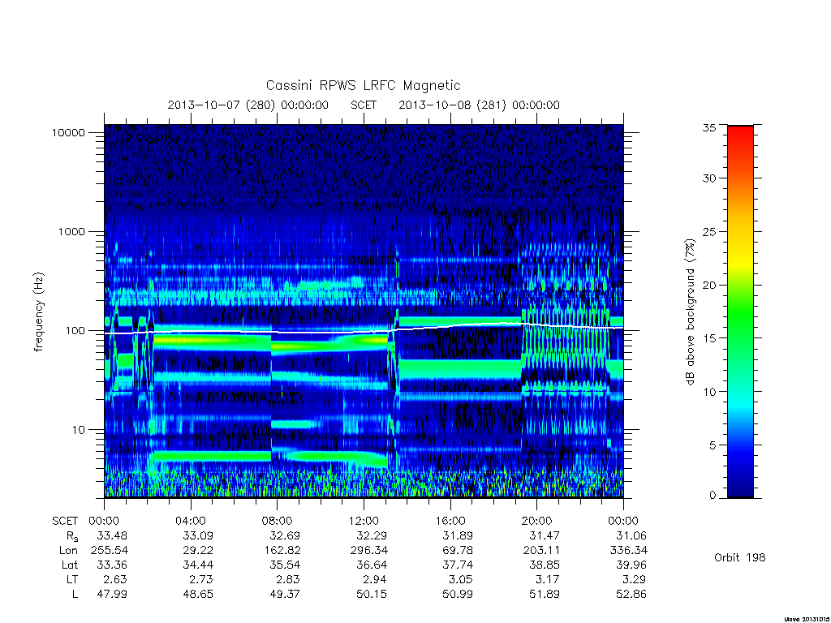Click the longitude value '296.34'
The width and height of the screenshot is (831, 623).
pyautogui.click(x=369, y=551)
